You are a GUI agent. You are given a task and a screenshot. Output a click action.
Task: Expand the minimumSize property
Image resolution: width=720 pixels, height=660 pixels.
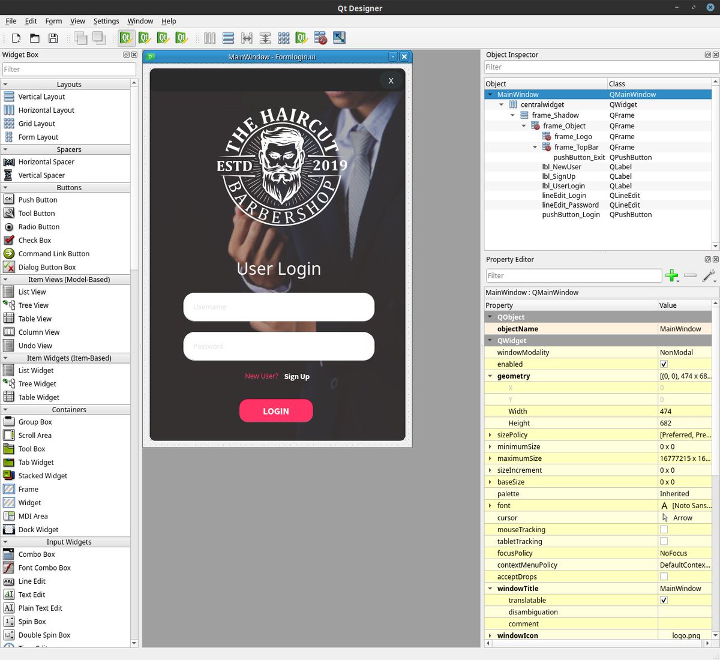(x=490, y=447)
